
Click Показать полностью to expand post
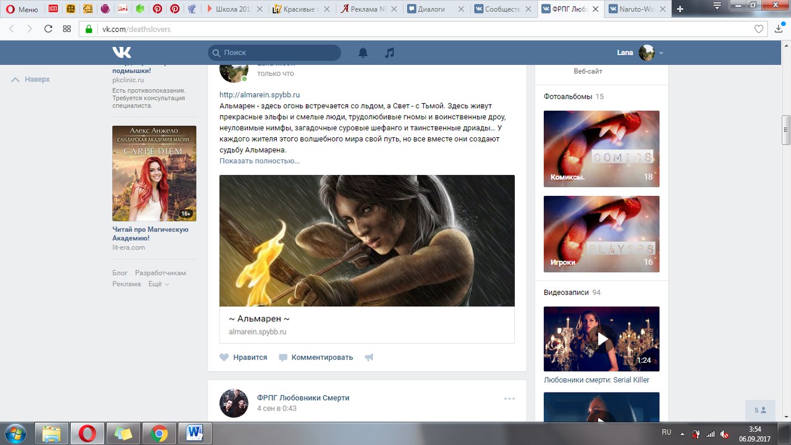pos(259,161)
